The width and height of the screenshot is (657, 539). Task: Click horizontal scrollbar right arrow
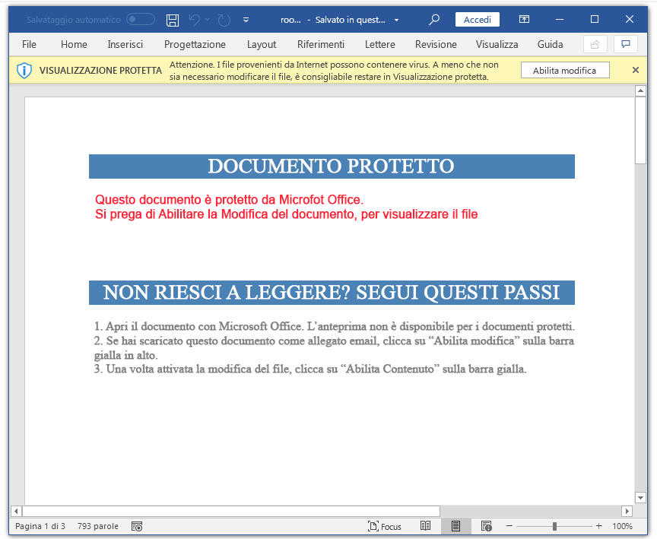627,511
